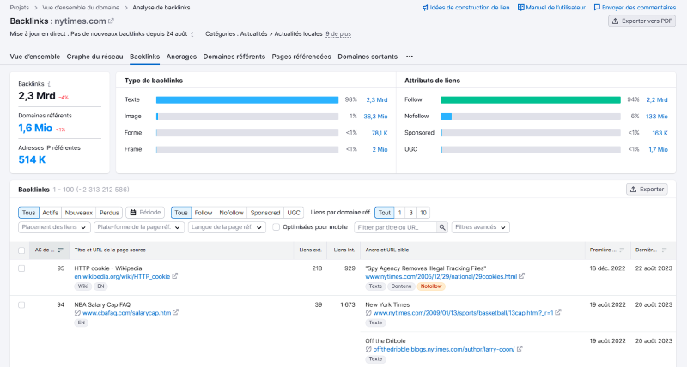The image size is (687, 367).
Task: Open the 133 Mio Nofollow links count
Action: [657, 117]
